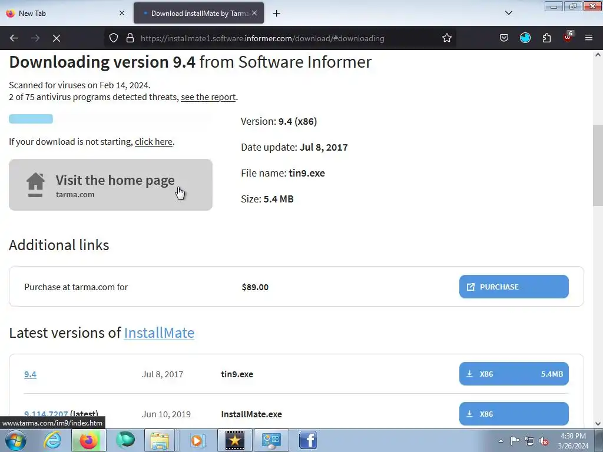The image size is (603, 452).
Task: Click the PURCHASE button
Action: (x=513, y=287)
